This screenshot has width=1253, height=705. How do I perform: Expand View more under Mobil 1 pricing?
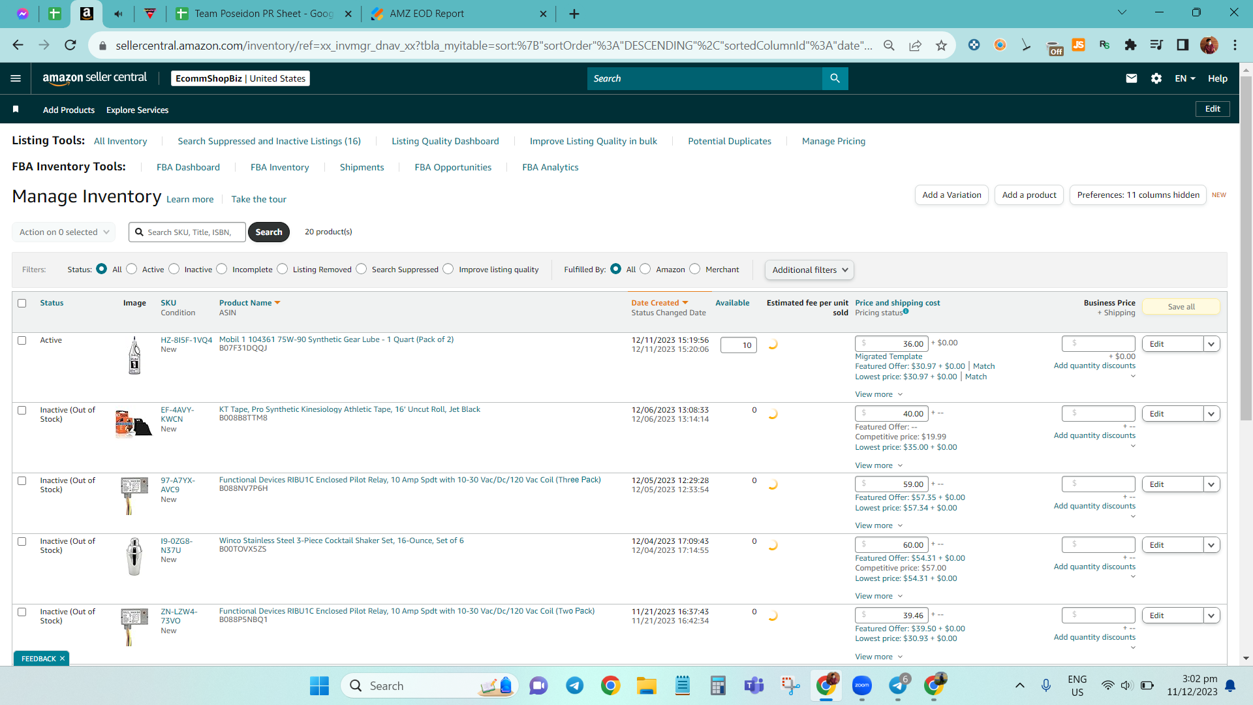879,394
